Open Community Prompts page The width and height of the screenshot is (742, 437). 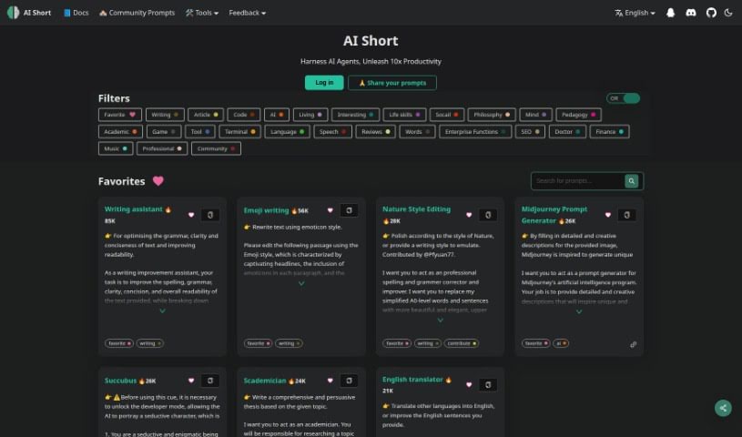137,13
